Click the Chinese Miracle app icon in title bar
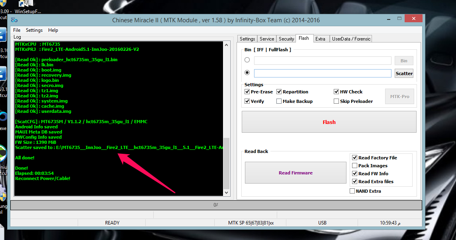Screen dimensions: 456x240 [x=14, y=20]
